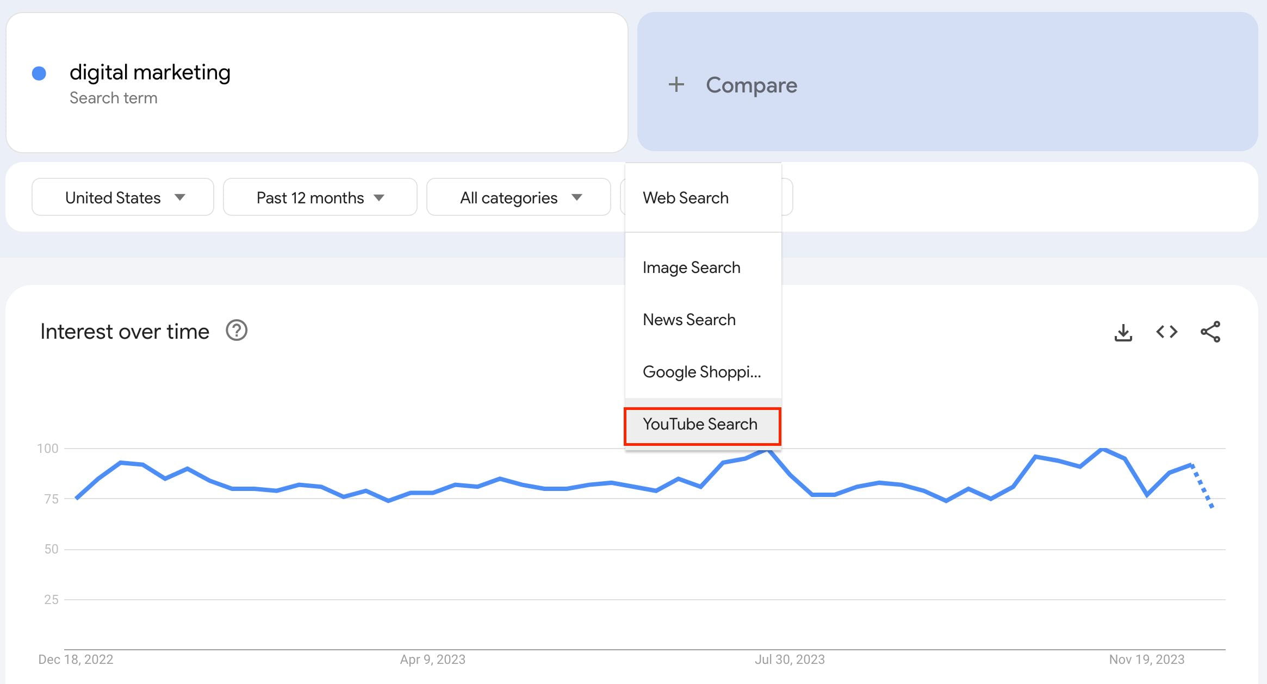Click the All categories dropdown arrow
The image size is (1267, 684).
pyautogui.click(x=577, y=197)
